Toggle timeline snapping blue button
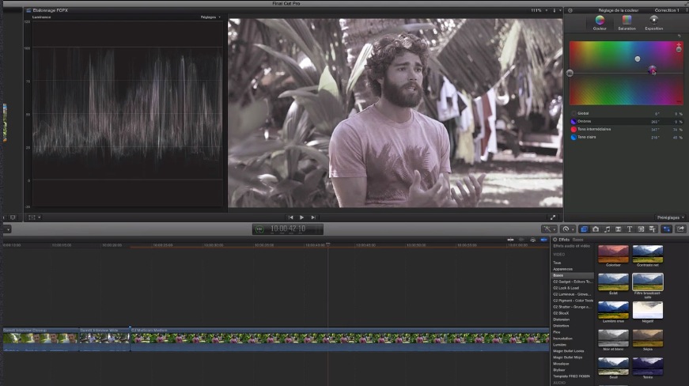Screen dimensions: 689x386 (544, 240)
